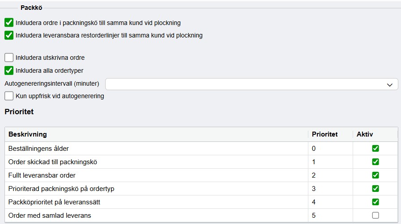Uncheck 'Inkludera ordre i packningskö till samma kund'

coord(9,23)
